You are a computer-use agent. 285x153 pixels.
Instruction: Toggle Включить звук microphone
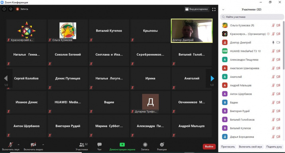click(x=10, y=147)
